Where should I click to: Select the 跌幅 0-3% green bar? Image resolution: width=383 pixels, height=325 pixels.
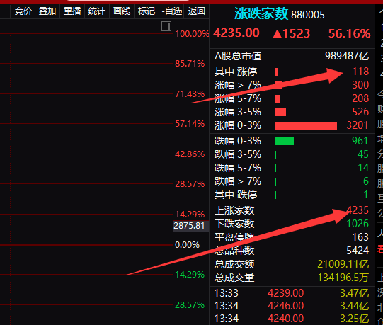coord(285,141)
